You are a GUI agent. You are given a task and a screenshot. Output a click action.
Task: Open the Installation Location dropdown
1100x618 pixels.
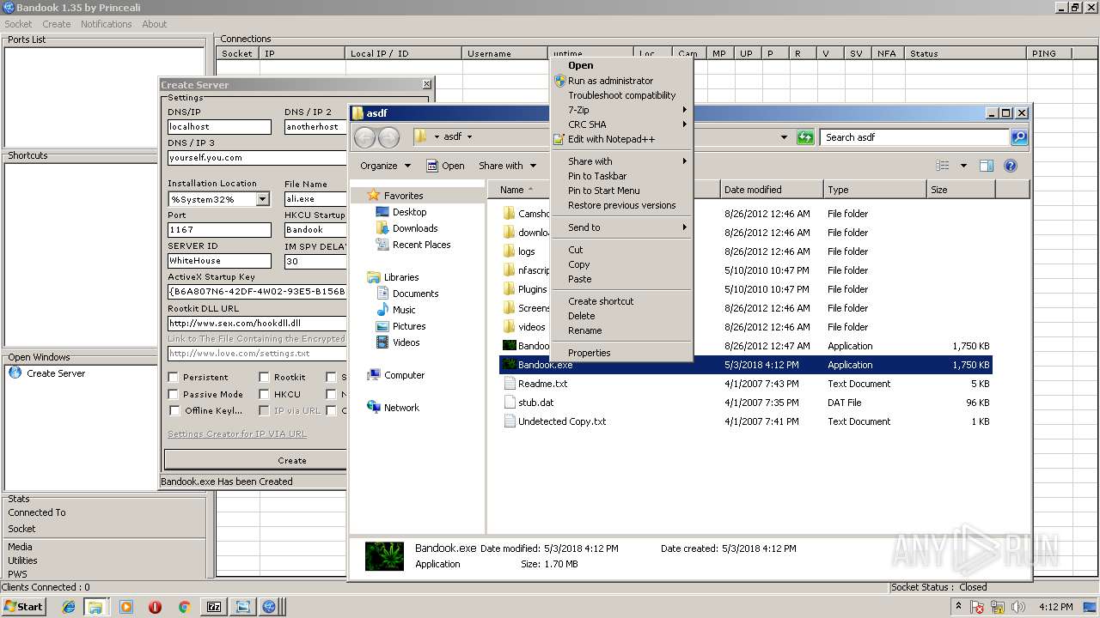pos(262,199)
